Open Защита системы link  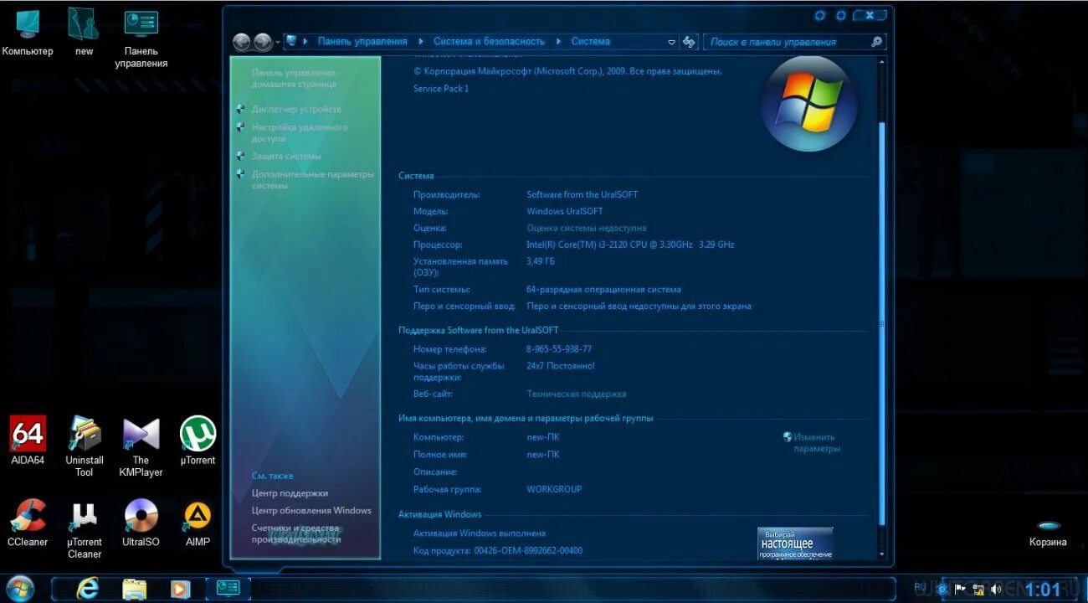click(286, 156)
